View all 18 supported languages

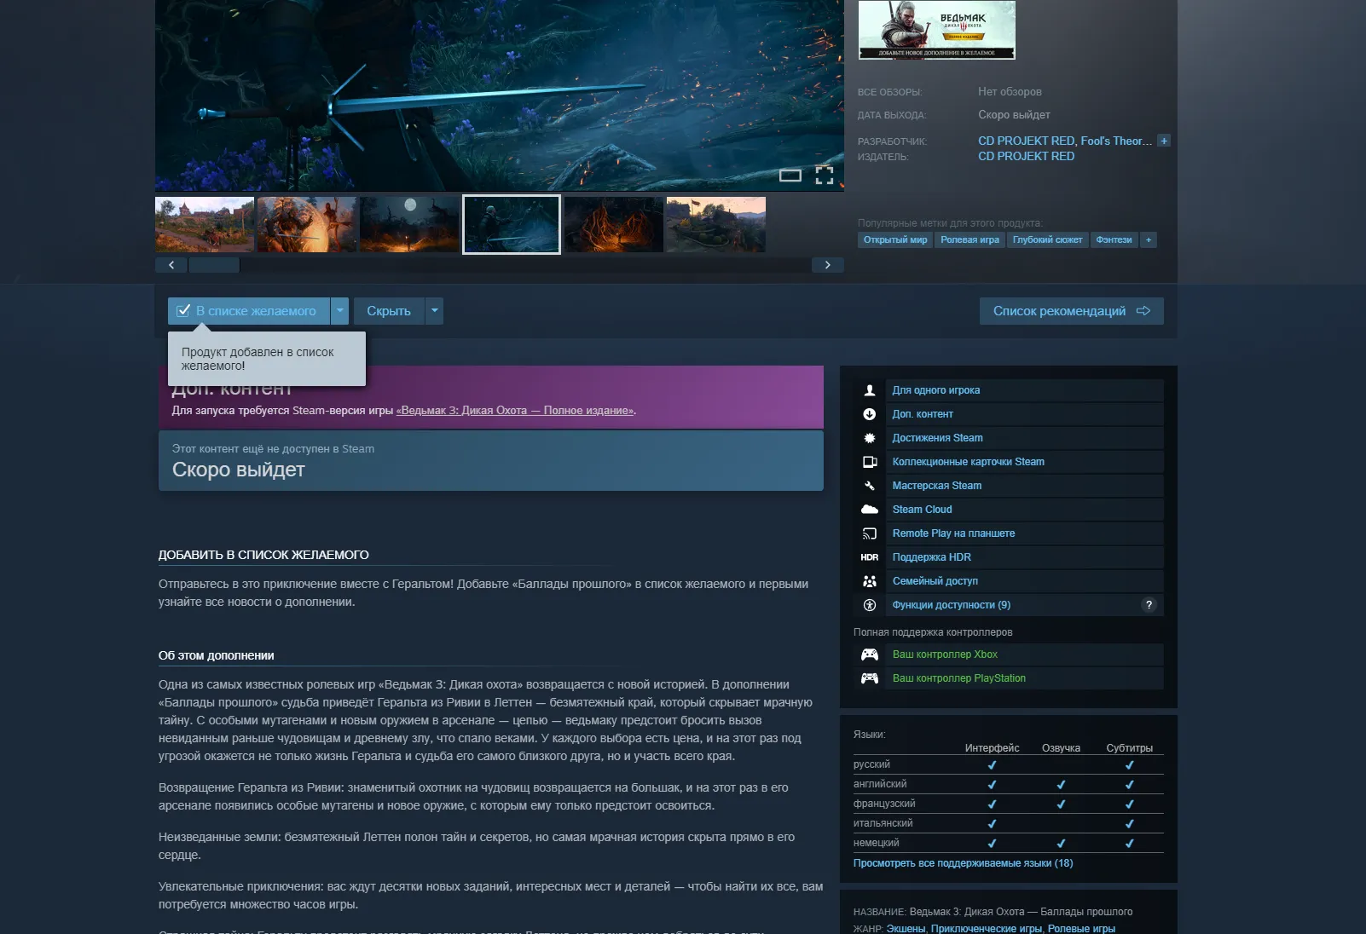point(963,863)
